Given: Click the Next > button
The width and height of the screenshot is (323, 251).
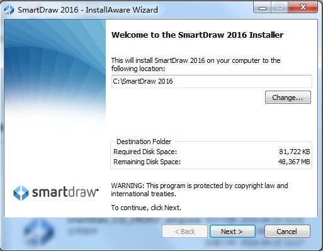Looking at the screenshot, I should [232, 231].
